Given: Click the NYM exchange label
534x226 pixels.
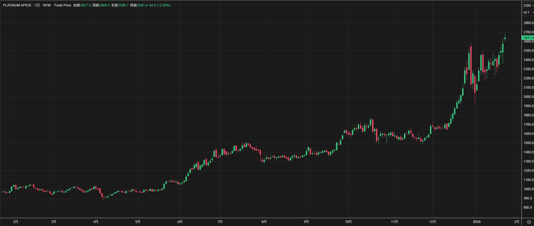Looking at the screenshot, I should click(47, 5).
